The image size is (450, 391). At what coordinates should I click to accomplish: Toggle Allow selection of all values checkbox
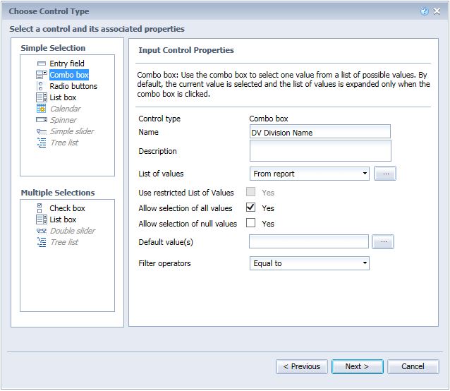point(250,207)
